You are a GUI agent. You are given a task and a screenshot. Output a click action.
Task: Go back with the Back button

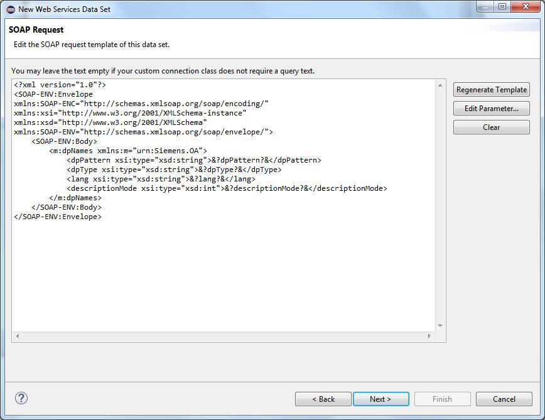point(323,399)
